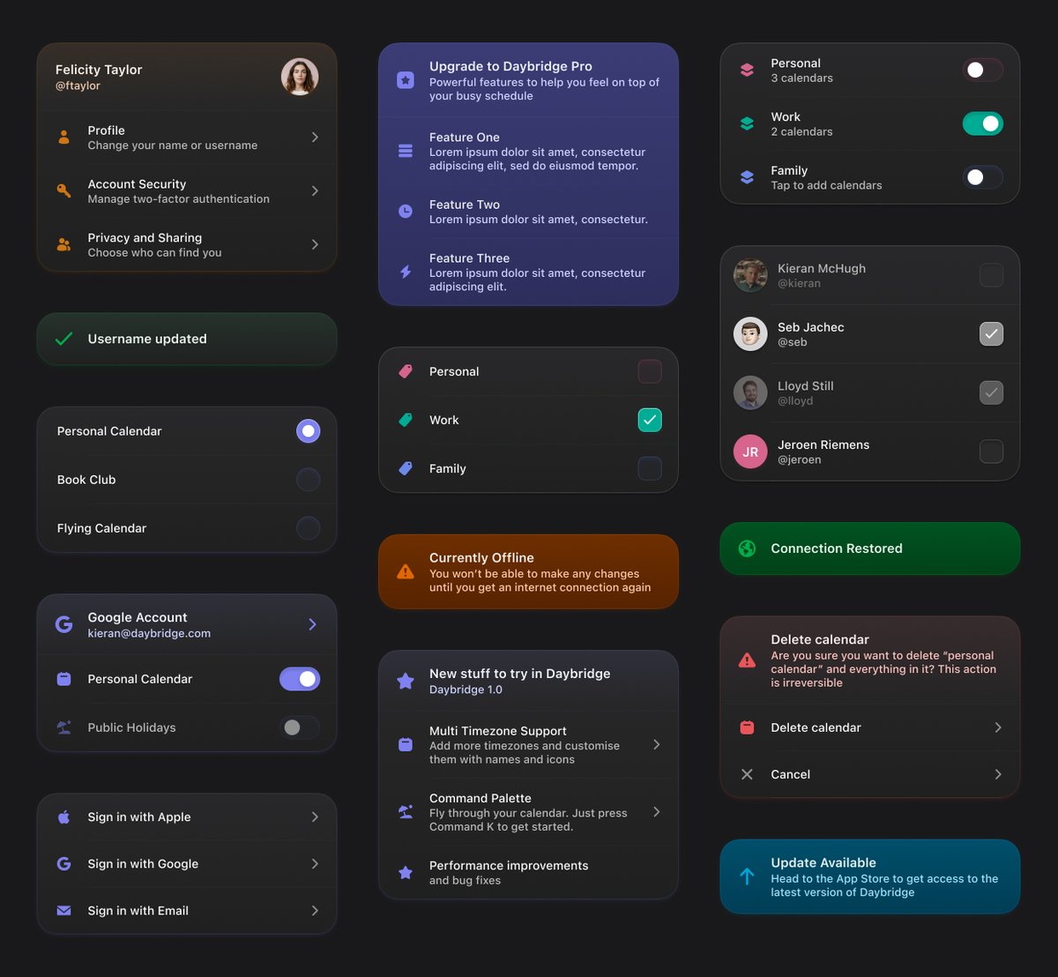
Task: Click the green checkmark in Username updated
Action: click(x=63, y=339)
